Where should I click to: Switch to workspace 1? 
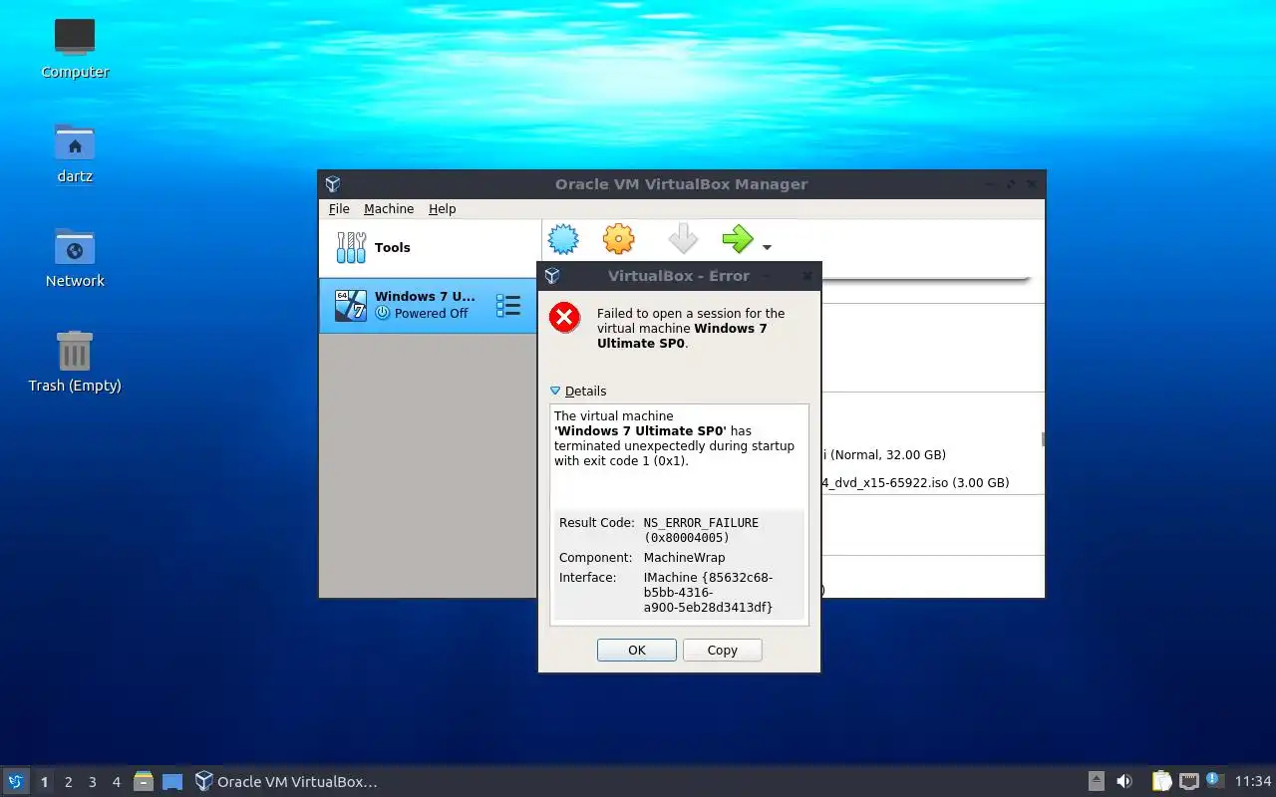[44, 782]
